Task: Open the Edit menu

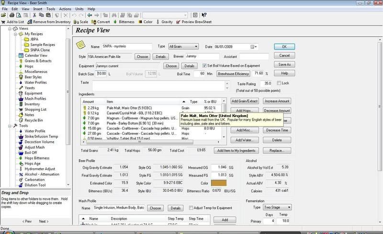Action: coord(15,9)
